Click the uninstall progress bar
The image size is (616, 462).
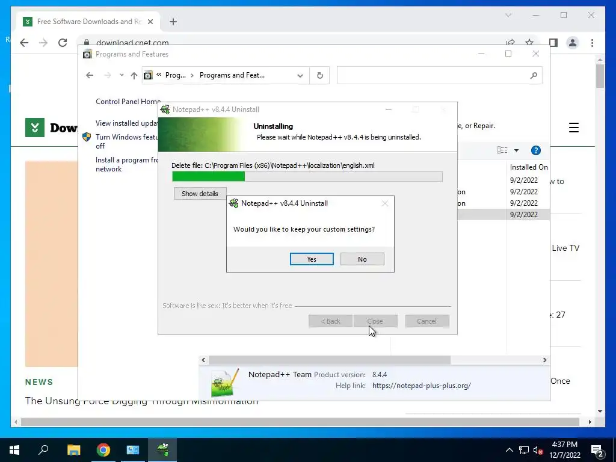(x=307, y=176)
